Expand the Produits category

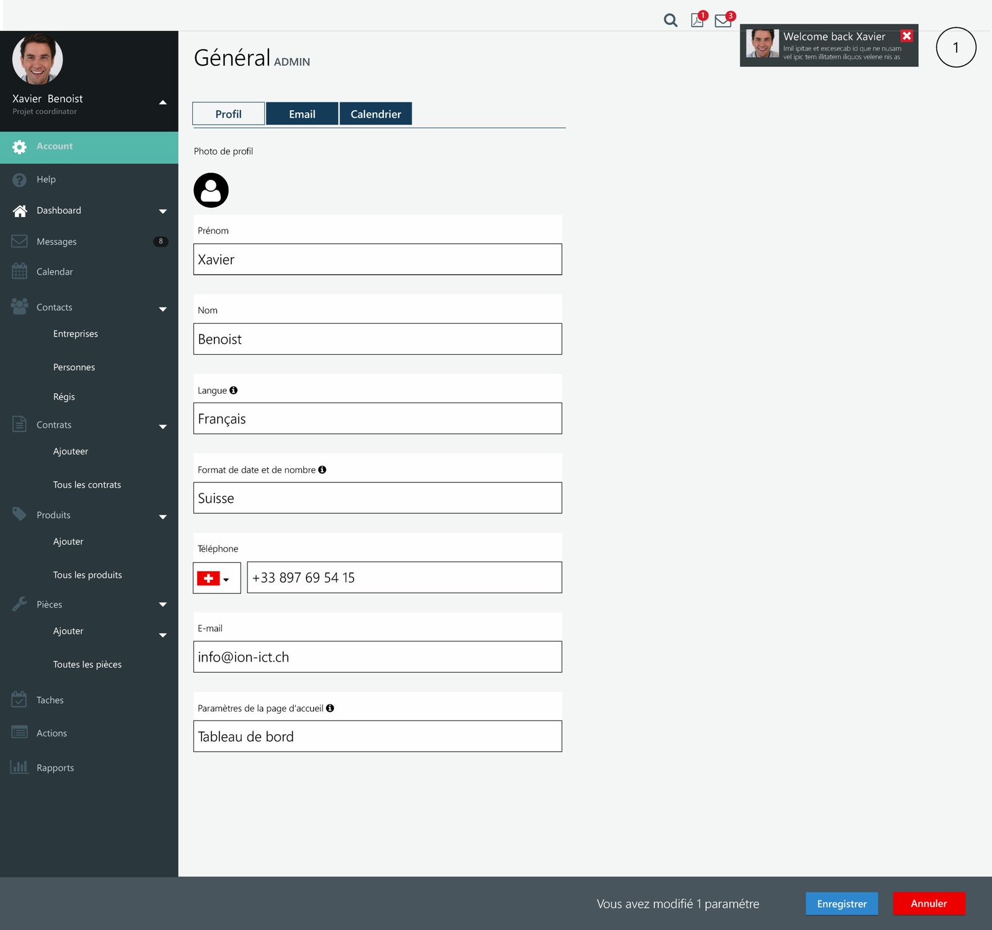pos(162,516)
